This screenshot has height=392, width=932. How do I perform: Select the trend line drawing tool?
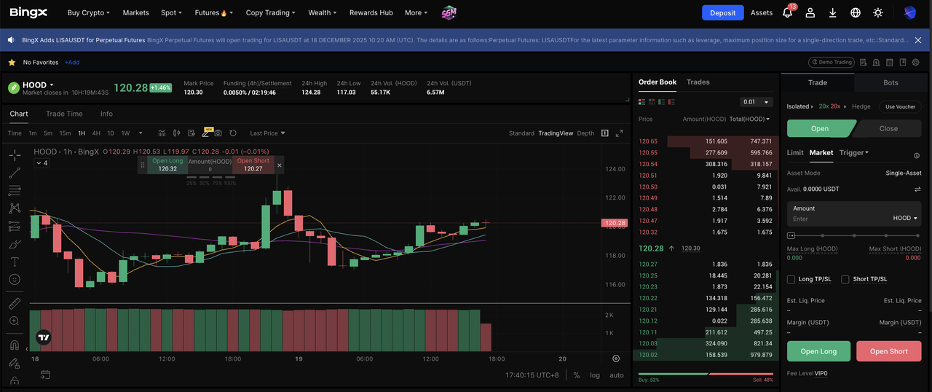click(15, 173)
